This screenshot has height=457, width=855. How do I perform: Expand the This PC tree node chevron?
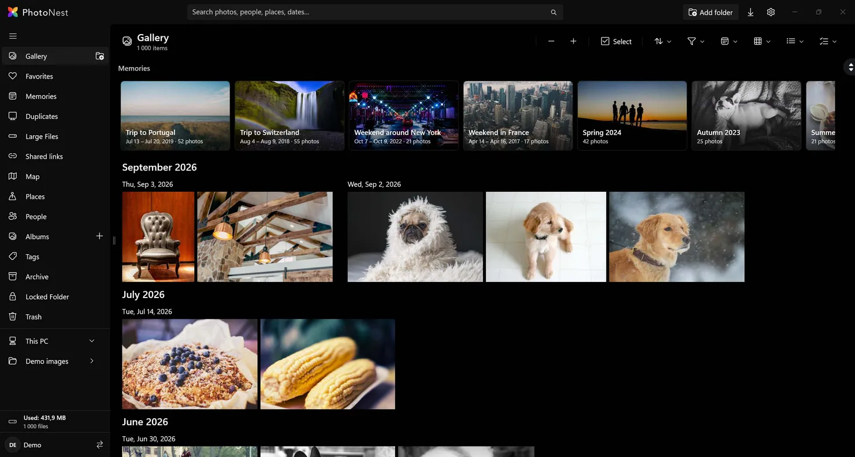91,341
